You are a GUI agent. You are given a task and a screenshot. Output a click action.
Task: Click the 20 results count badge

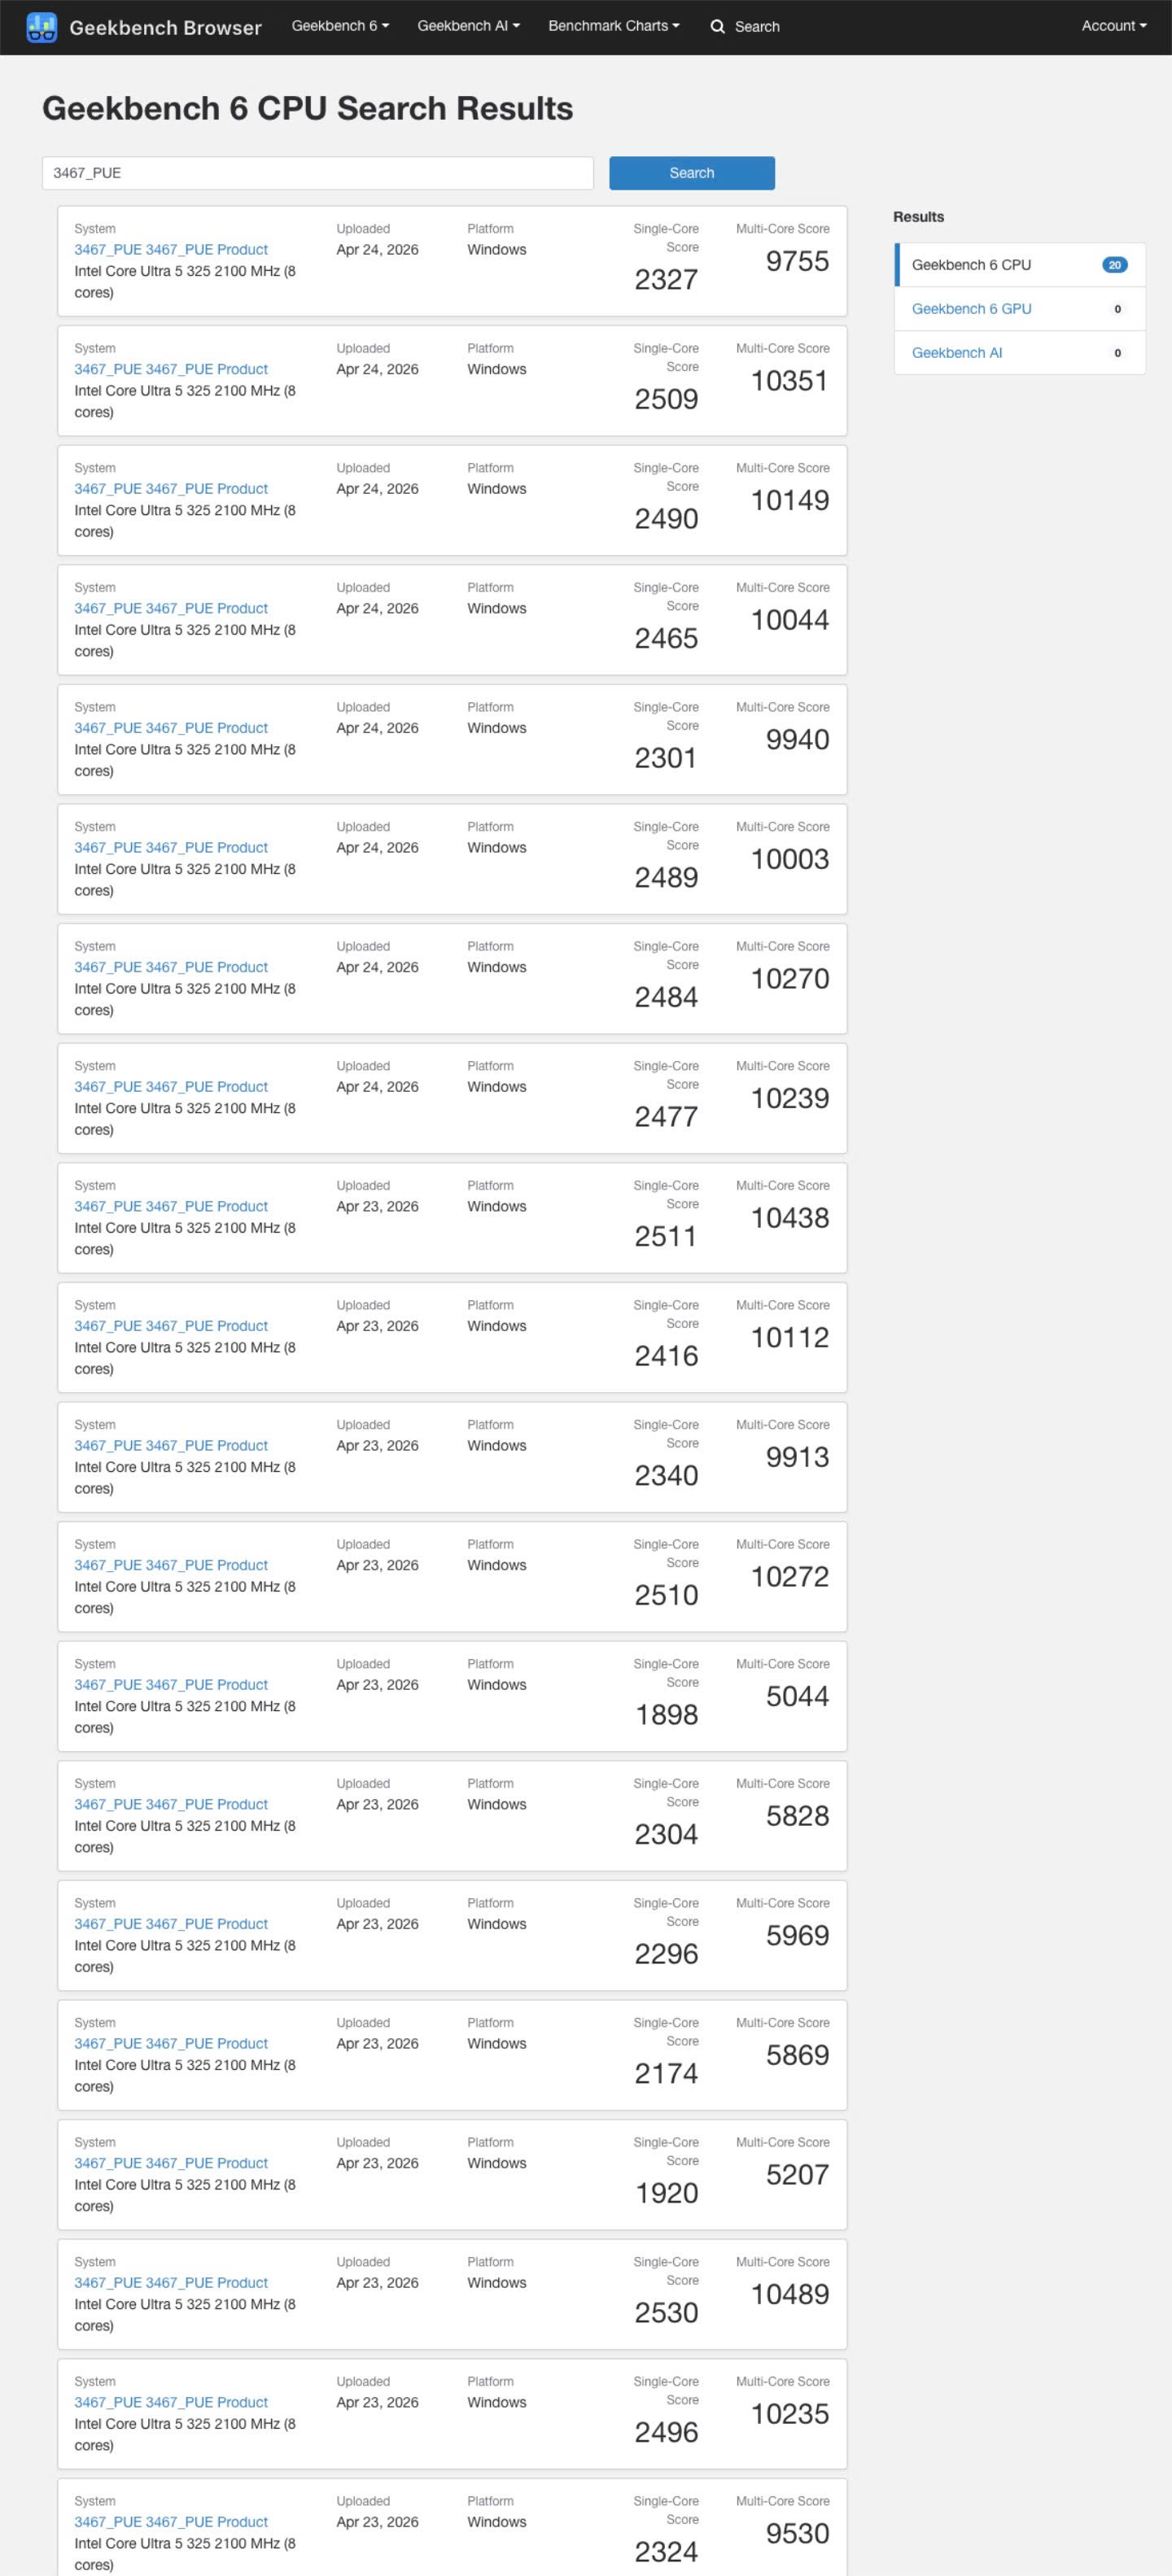1114,265
